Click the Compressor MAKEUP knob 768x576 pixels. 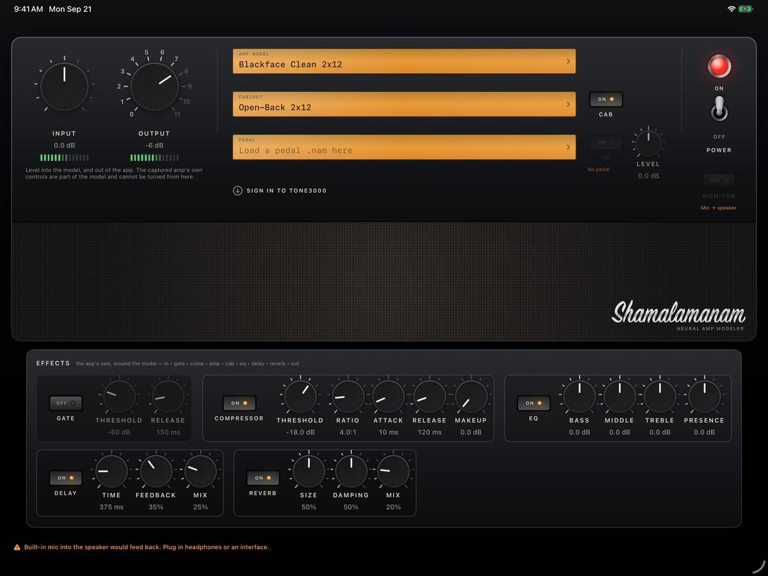pos(471,396)
